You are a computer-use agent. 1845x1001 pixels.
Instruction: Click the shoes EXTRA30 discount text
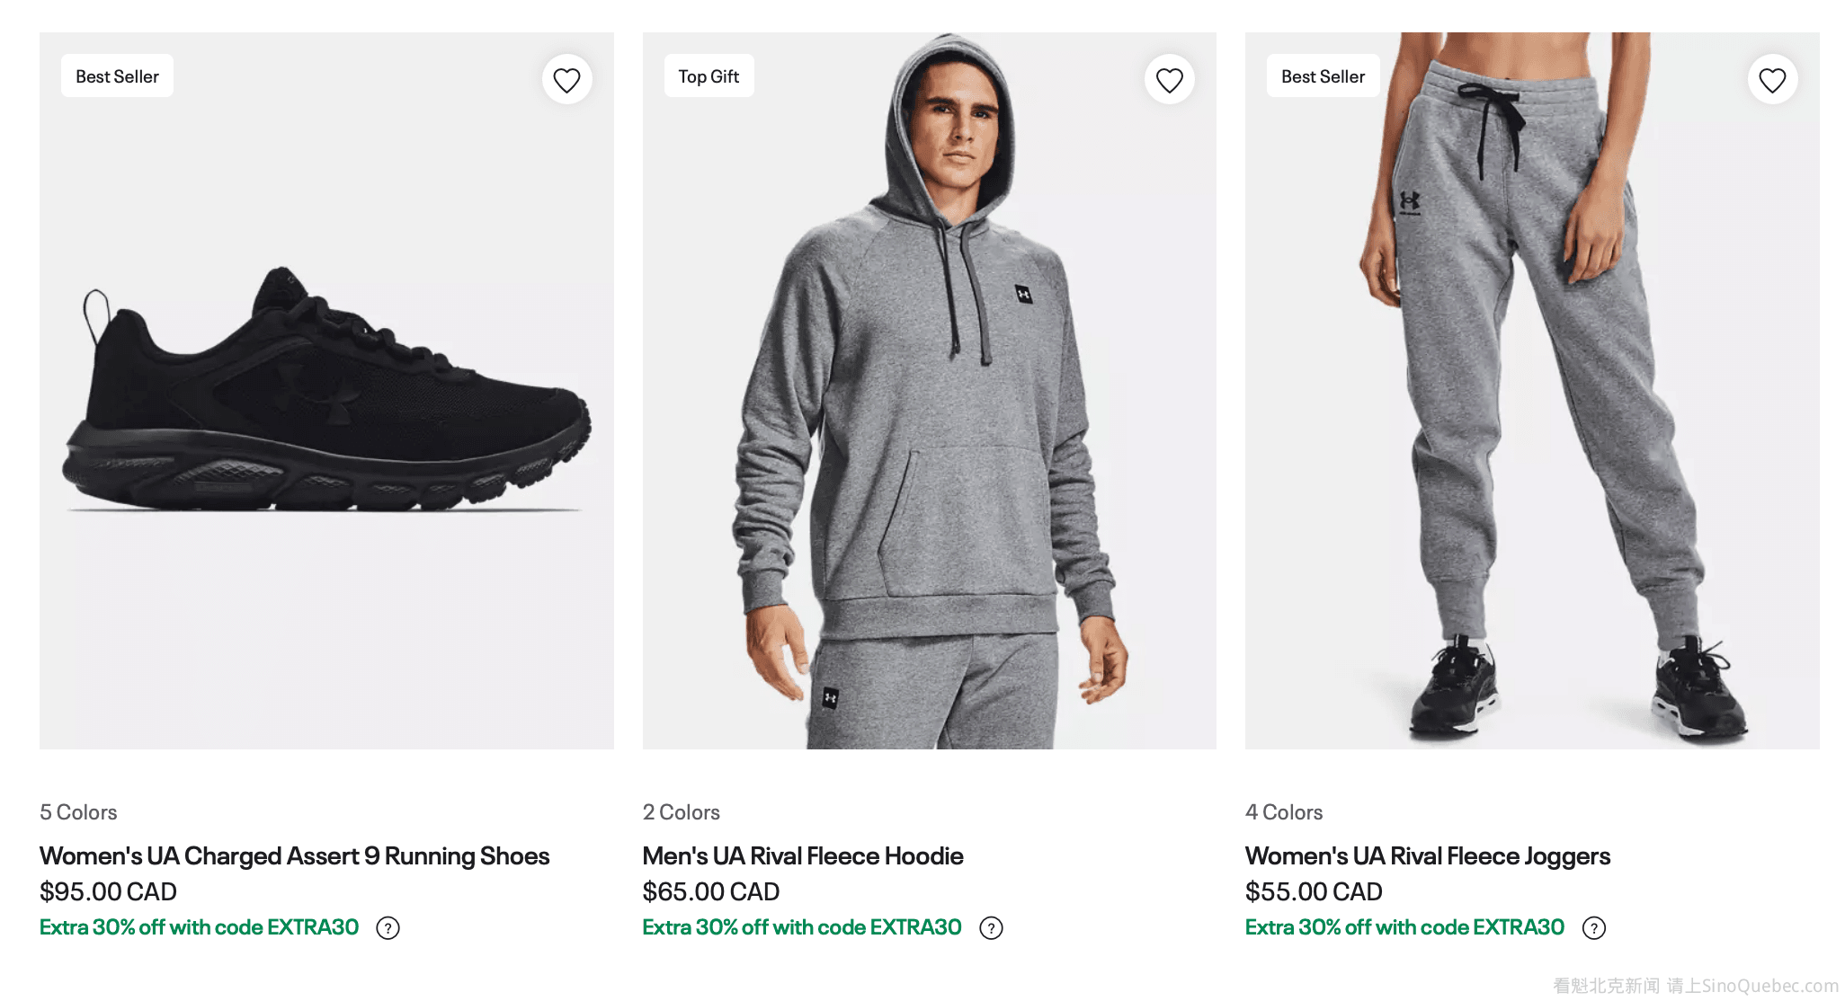coord(199,927)
